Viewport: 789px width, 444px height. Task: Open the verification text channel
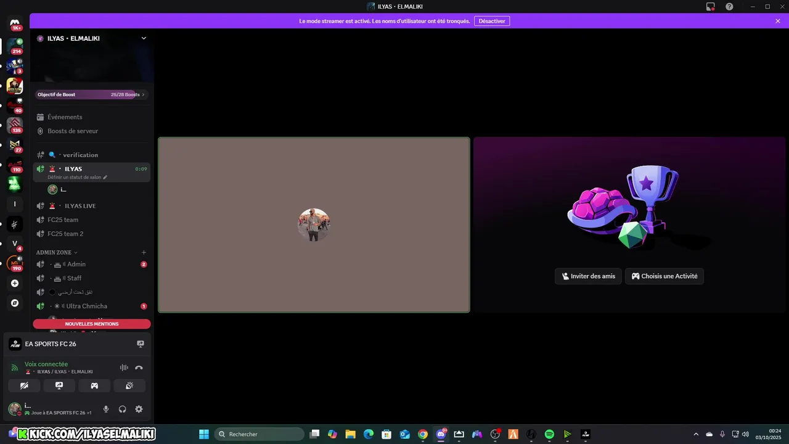point(91,155)
